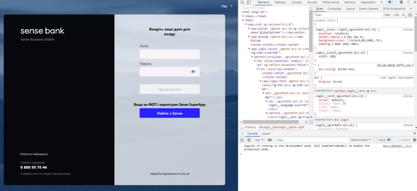Screen dimensions: 417x191
Task: Open the Укр language selector
Action: [227, 6]
